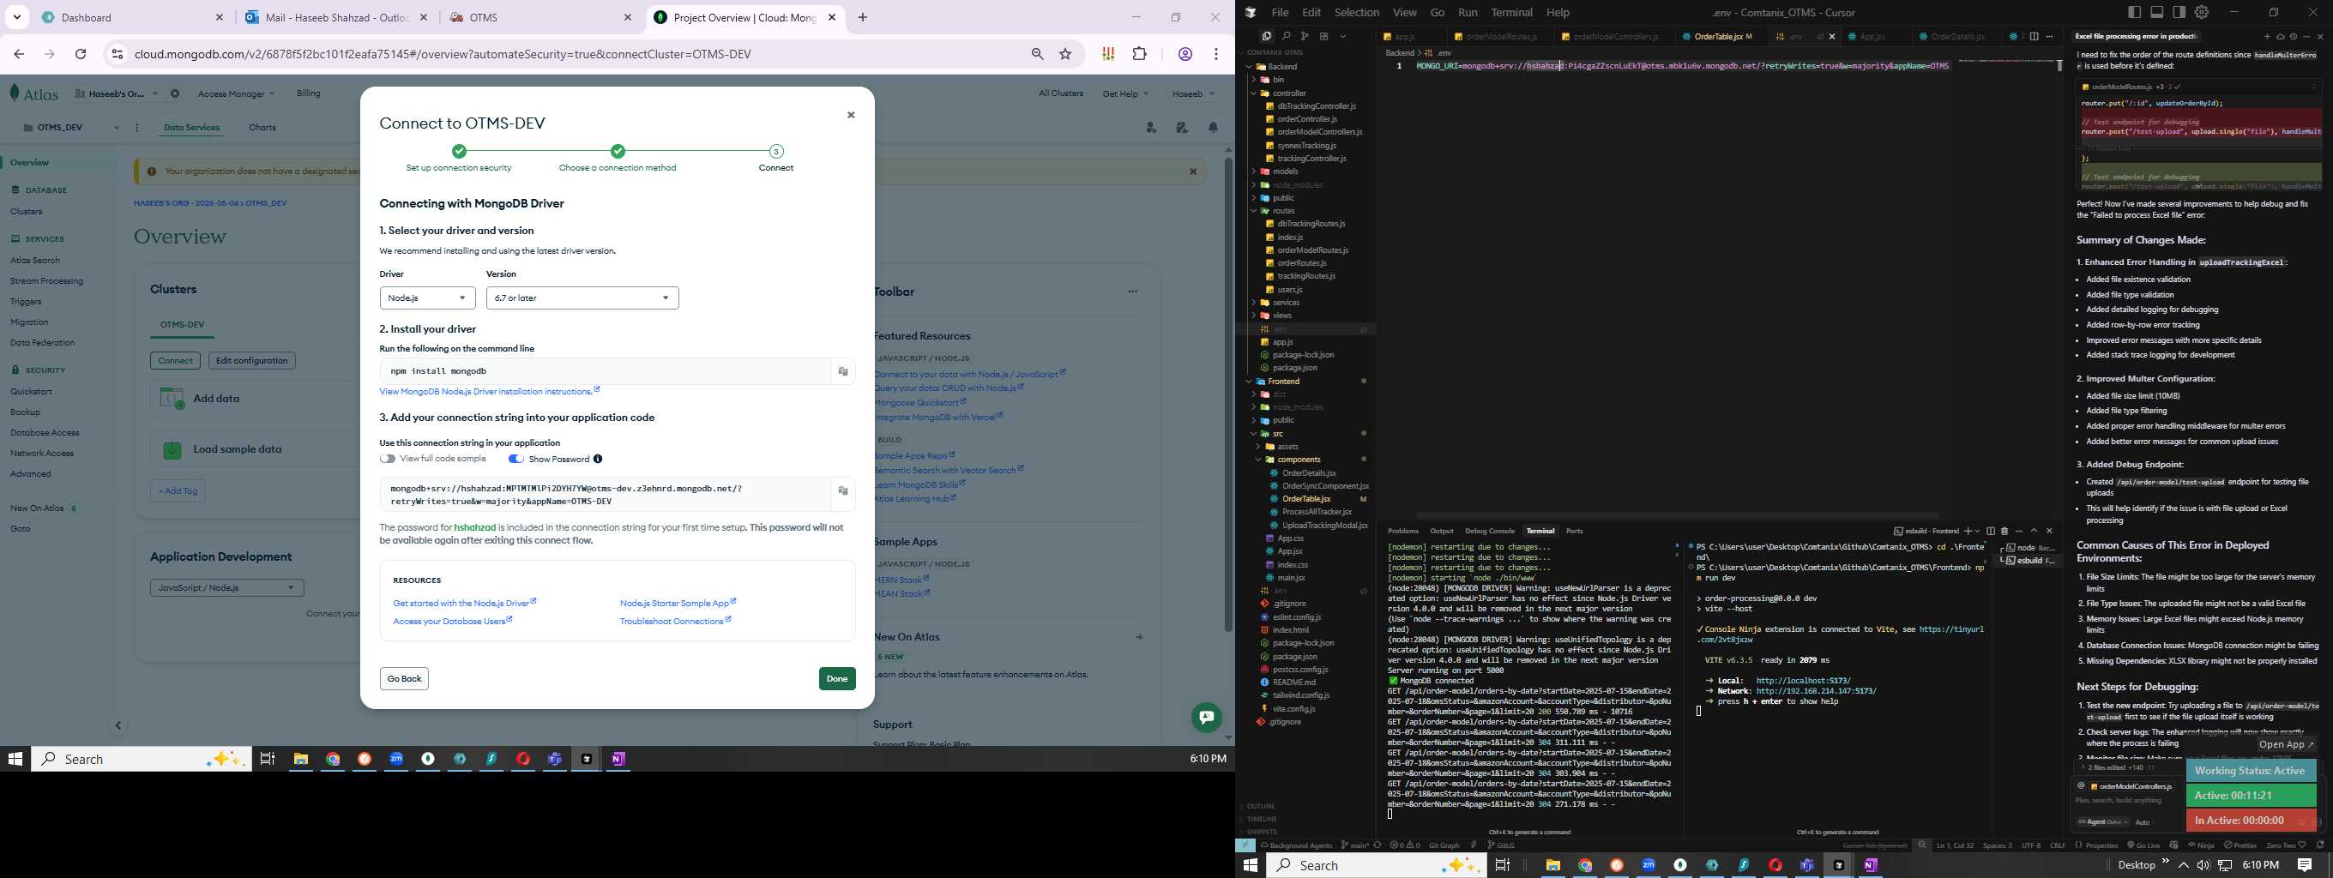Click the invite user icon in Atlas header
The image size is (2333, 878).
pyautogui.click(x=1151, y=128)
